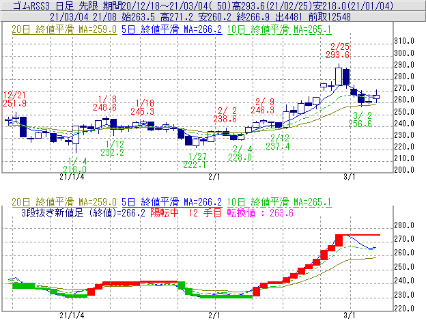
Task: Click the green 2/4 228.0 annotation
Action: click(x=240, y=153)
